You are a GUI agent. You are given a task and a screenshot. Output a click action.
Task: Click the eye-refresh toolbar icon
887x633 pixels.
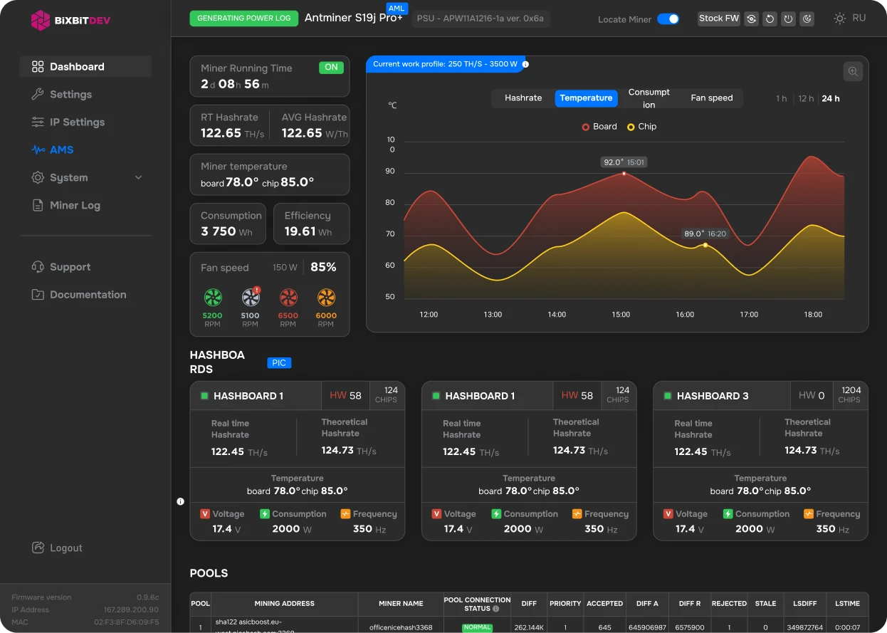coord(751,19)
